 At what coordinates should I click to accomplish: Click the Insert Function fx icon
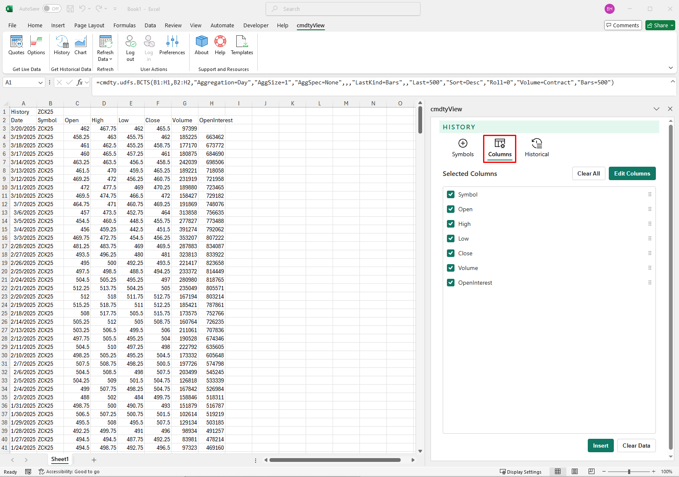pyautogui.click(x=79, y=83)
